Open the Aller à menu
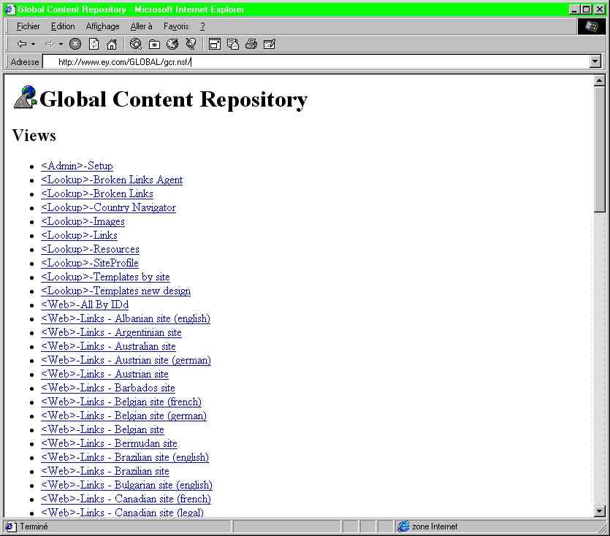 [141, 26]
